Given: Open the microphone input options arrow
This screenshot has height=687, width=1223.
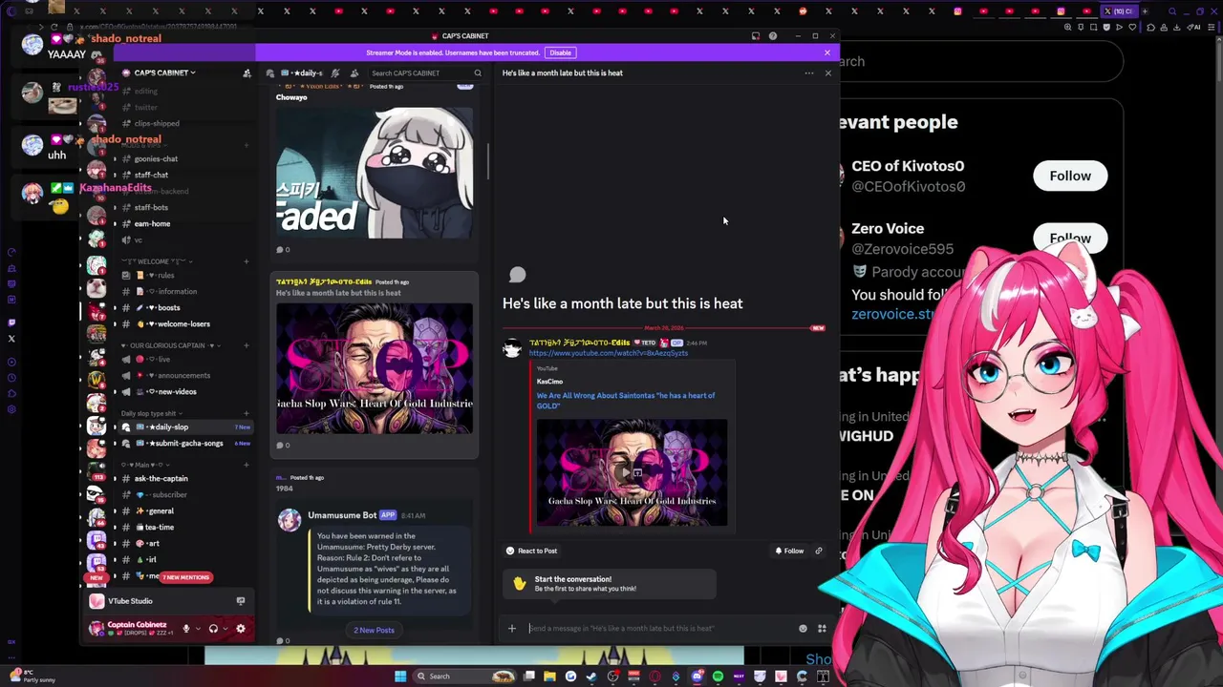Looking at the screenshot, I should [x=197, y=629].
